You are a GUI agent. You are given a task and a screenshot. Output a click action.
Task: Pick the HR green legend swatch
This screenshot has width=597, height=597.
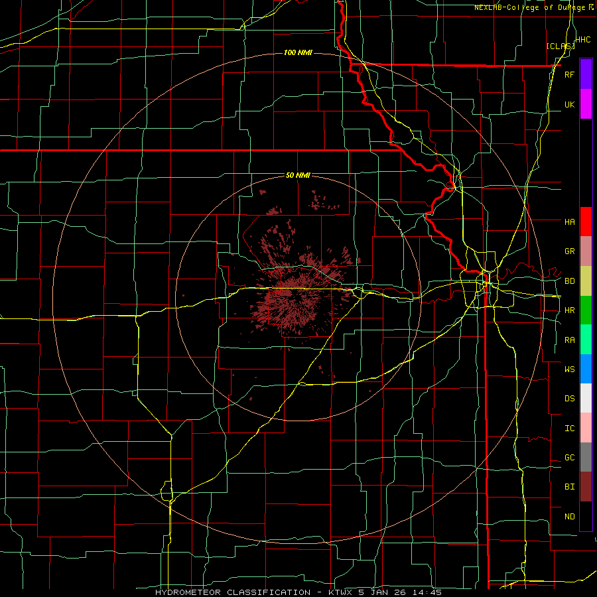tap(586, 310)
